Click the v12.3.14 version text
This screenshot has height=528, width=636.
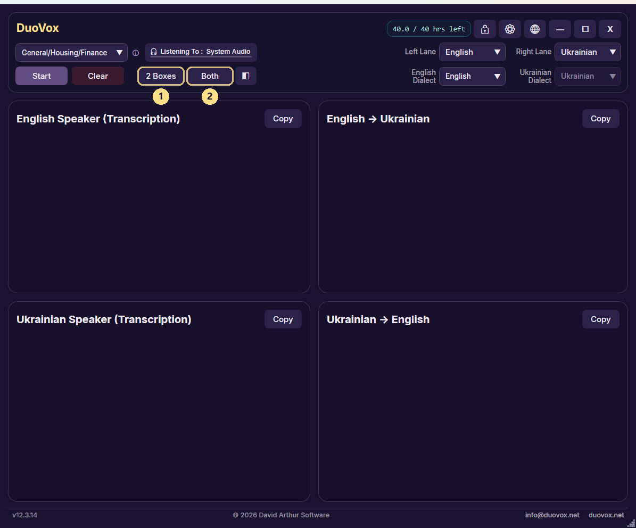click(24, 515)
